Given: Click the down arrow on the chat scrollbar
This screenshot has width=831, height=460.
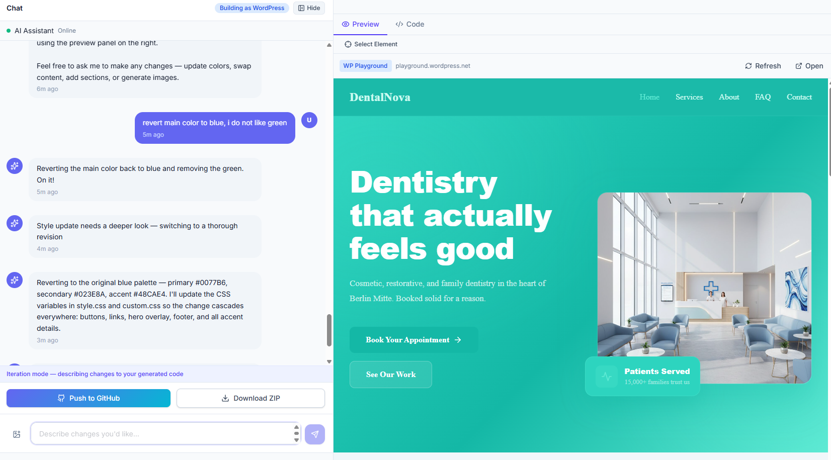Looking at the screenshot, I should tap(329, 361).
